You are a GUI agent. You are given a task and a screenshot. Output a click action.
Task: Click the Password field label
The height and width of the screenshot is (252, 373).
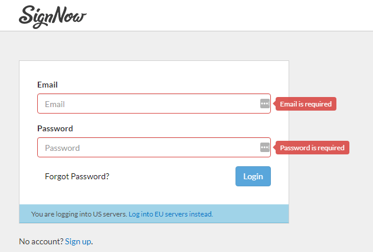tap(55, 128)
